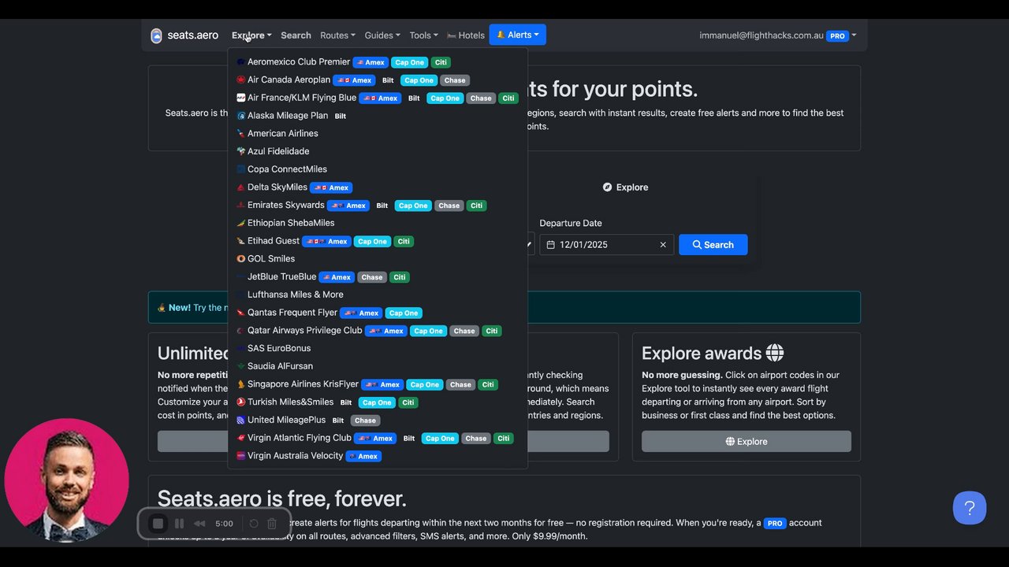Click the United MileagePlus logo icon
The height and width of the screenshot is (567, 1009).
[x=241, y=421]
